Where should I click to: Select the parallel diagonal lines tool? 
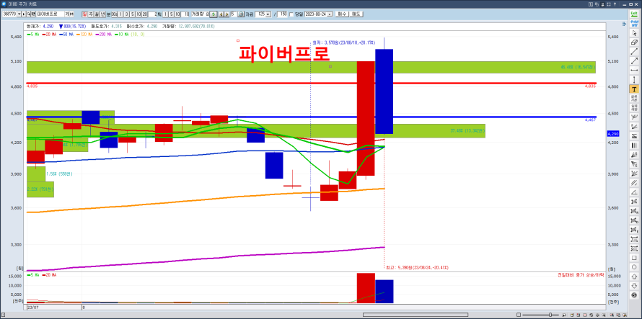(x=634, y=183)
